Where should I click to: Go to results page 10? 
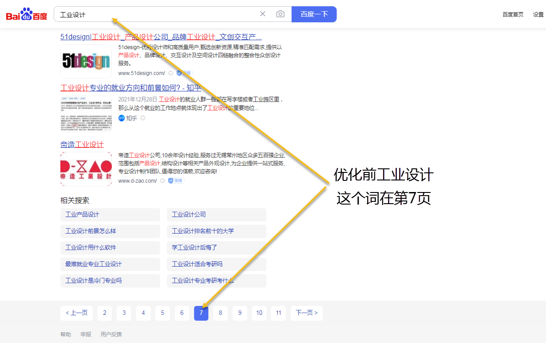pyautogui.click(x=259, y=313)
